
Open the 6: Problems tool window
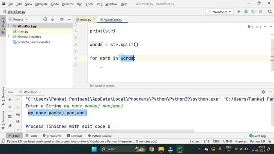[52, 136]
